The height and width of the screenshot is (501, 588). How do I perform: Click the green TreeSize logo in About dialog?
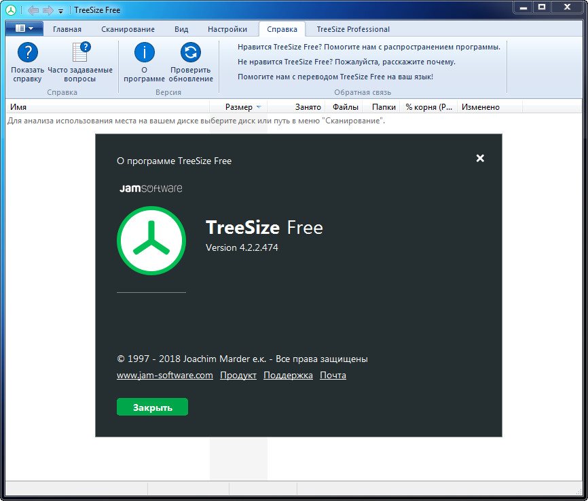tap(151, 241)
